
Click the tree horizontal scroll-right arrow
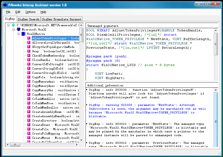[77, 145]
